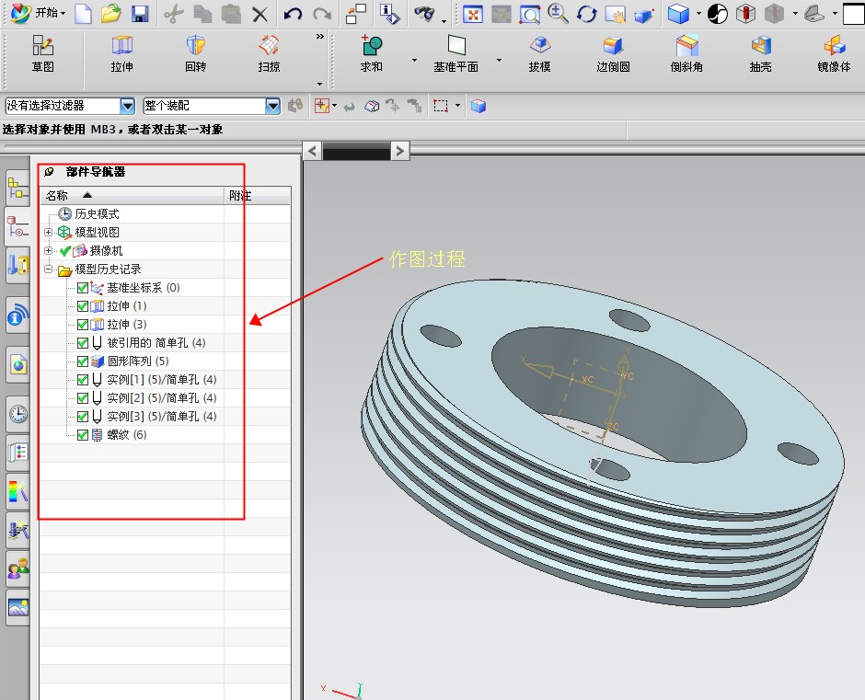
Task: Click the 求和 (Unite) tool
Action: [371, 53]
